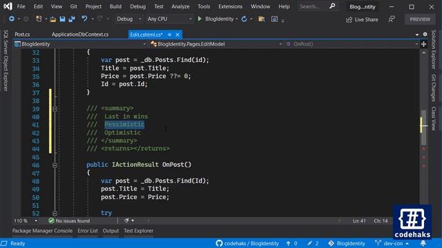Screen dimensions: 442x248
Task: Start debugging with the green play icon
Action: [200, 19]
